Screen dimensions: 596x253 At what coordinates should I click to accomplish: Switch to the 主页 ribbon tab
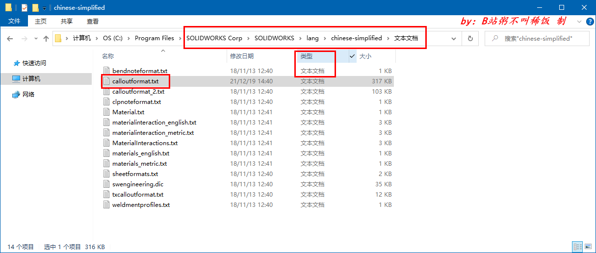click(41, 21)
